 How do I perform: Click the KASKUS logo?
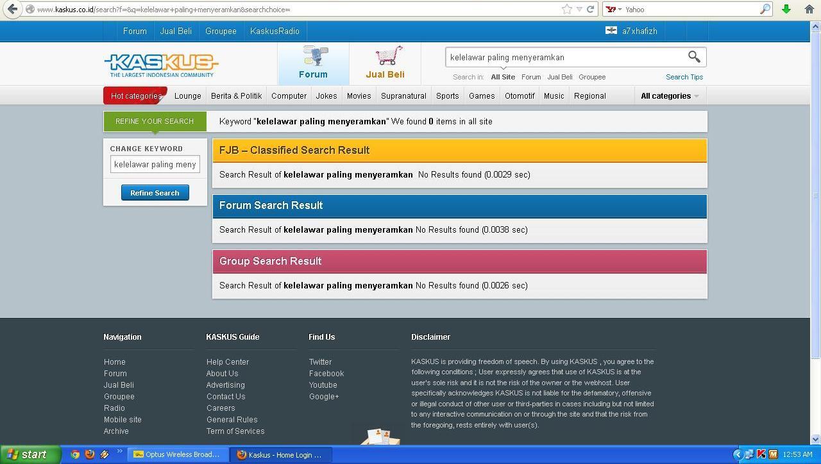pos(161,65)
